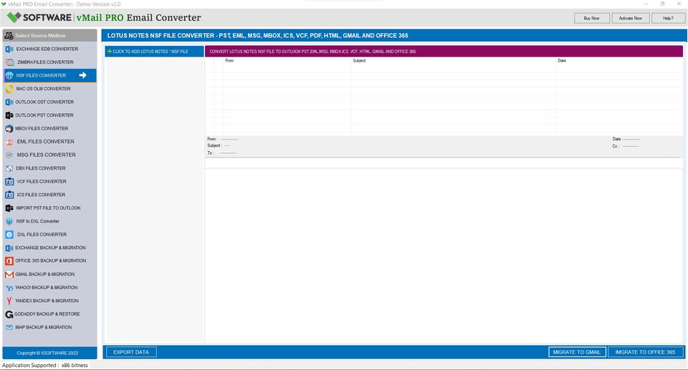Click the EML Files Converter icon
688x370 pixels.
(9, 142)
